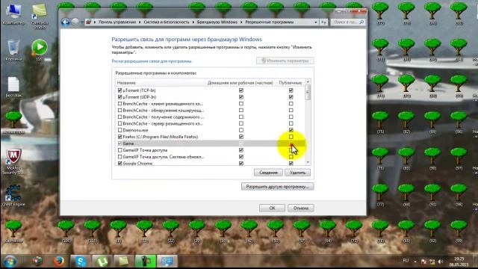Uncheck Daemon.exe public network checkbox
478x269 pixels.
pyautogui.click(x=291, y=130)
